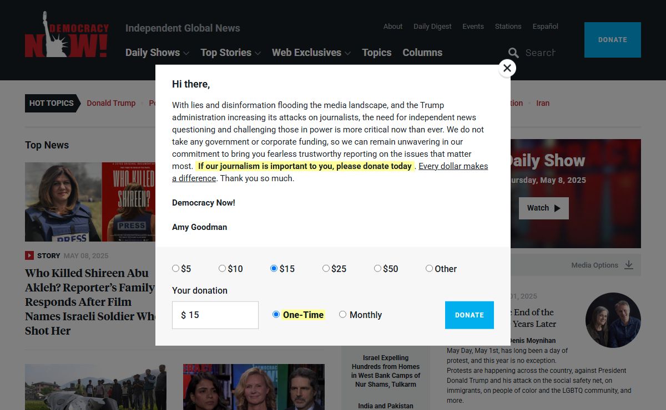The height and width of the screenshot is (410, 666).
Task: Click the Search input field
Action: click(x=541, y=53)
